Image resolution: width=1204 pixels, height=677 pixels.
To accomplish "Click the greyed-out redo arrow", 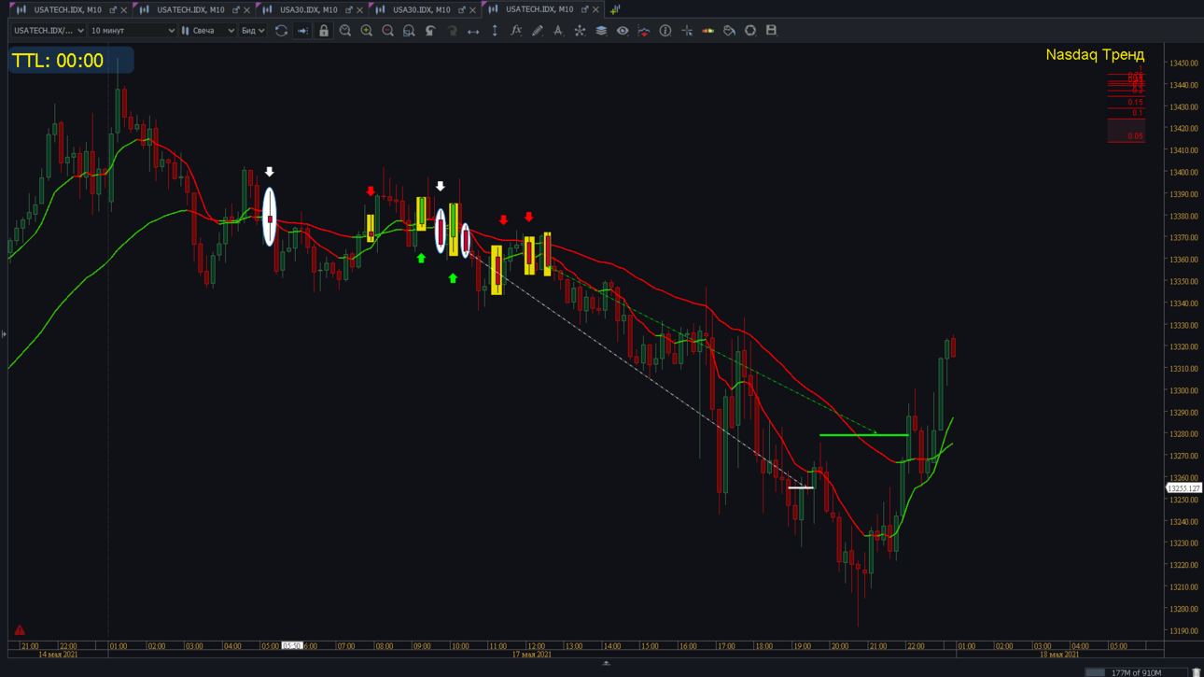I will point(452,31).
